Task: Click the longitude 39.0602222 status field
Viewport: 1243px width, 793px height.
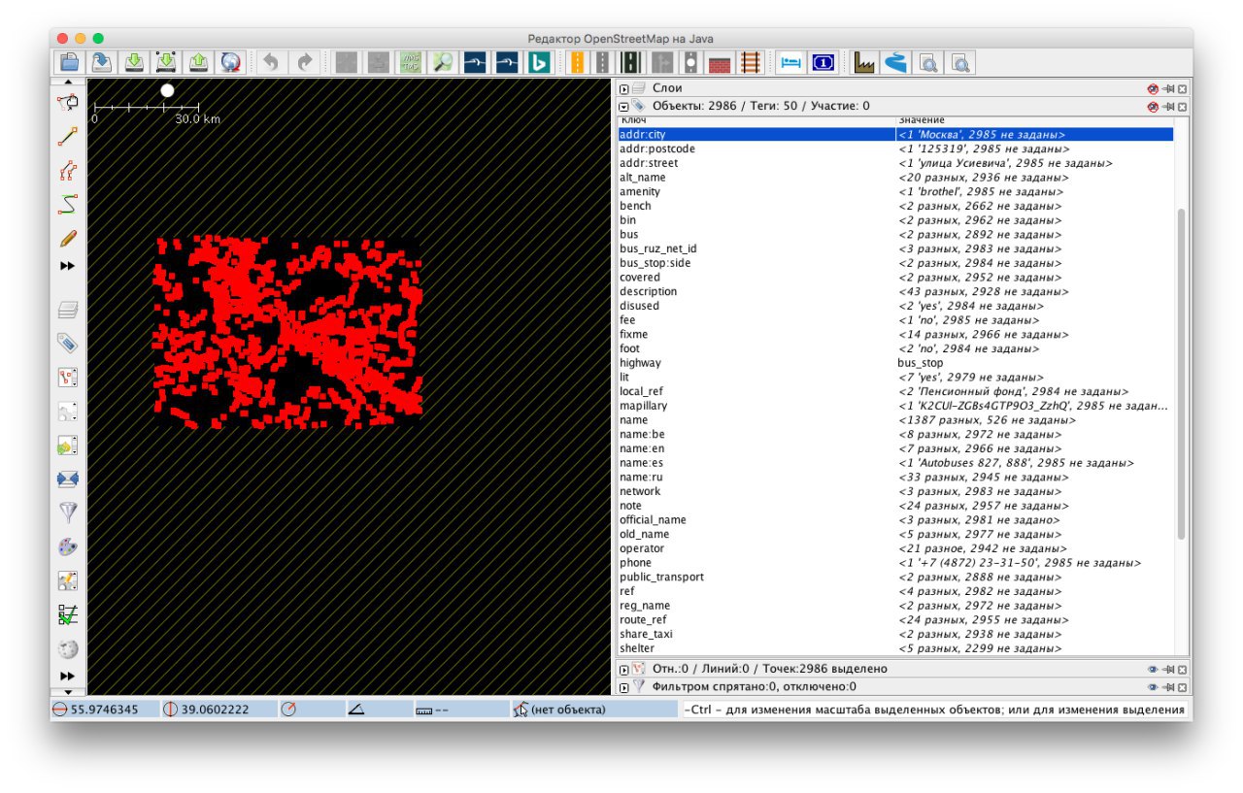Action: point(217,710)
